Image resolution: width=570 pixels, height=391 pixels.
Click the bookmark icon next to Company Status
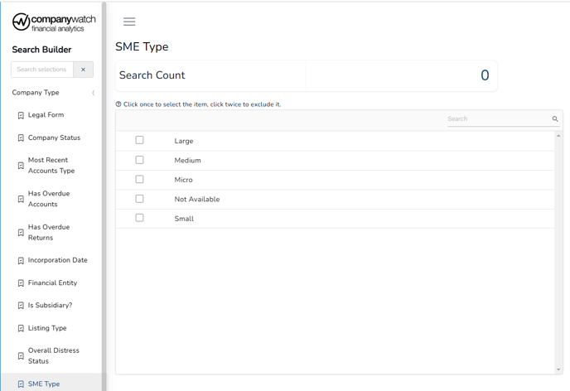(x=21, y=138)
